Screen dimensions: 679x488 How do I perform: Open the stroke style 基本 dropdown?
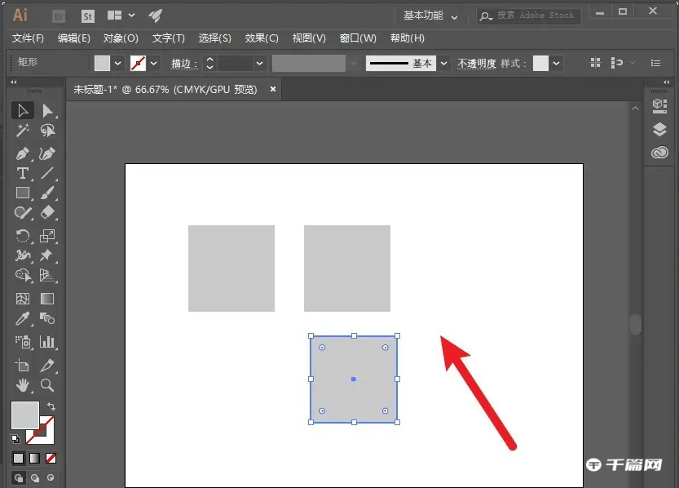pyautogui.click(x=443, y=63)
